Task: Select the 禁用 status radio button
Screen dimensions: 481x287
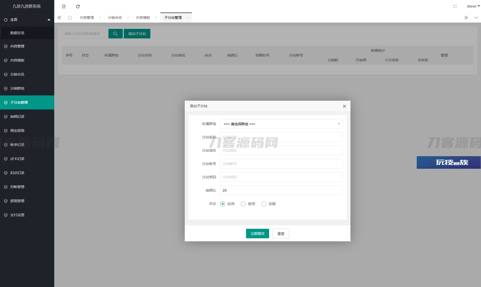Action: (x=243, y=204)
